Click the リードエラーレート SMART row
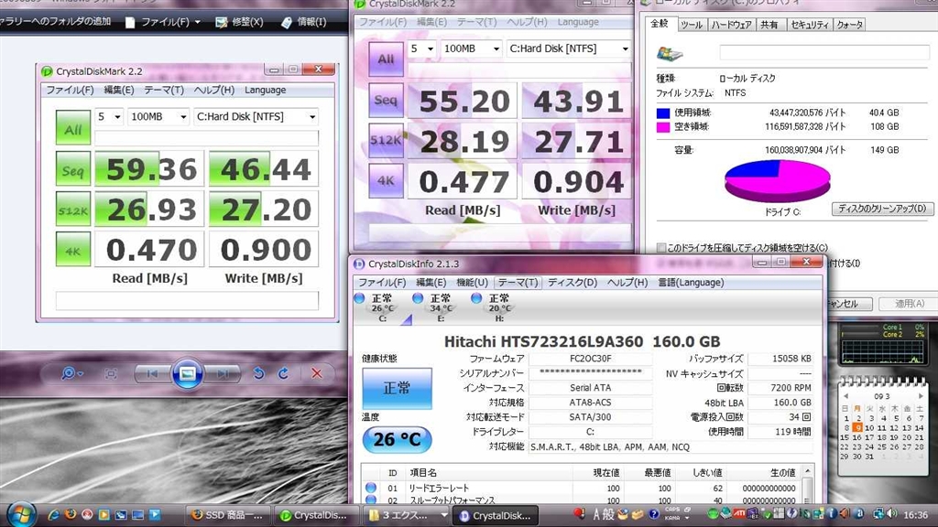 pyautogui.click(x=581, y=489)
